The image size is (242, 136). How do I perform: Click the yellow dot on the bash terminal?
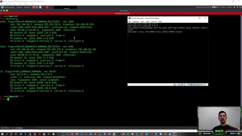tap(7, 11)
